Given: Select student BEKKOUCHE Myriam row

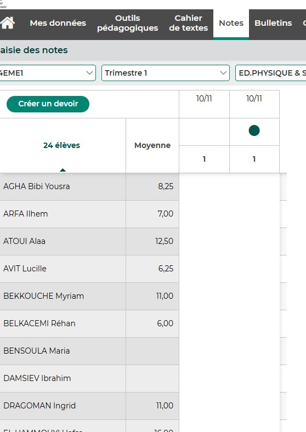Looking at the screenshot, I should pyautogui.click(x=89, y=296).
